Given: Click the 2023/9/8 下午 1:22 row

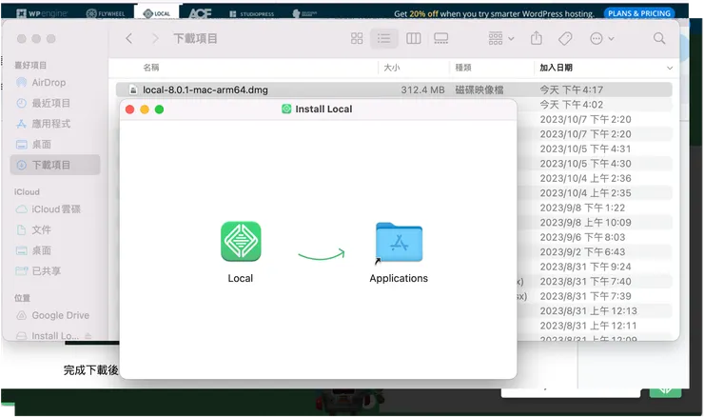Looking at the screenshot, I should pos(582,208).
